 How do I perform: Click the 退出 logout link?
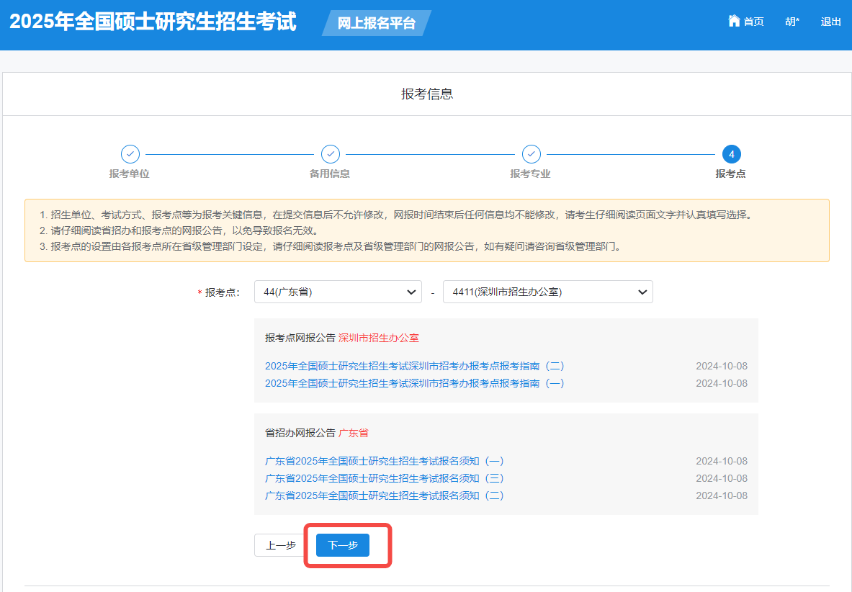[x=830, y=22]
